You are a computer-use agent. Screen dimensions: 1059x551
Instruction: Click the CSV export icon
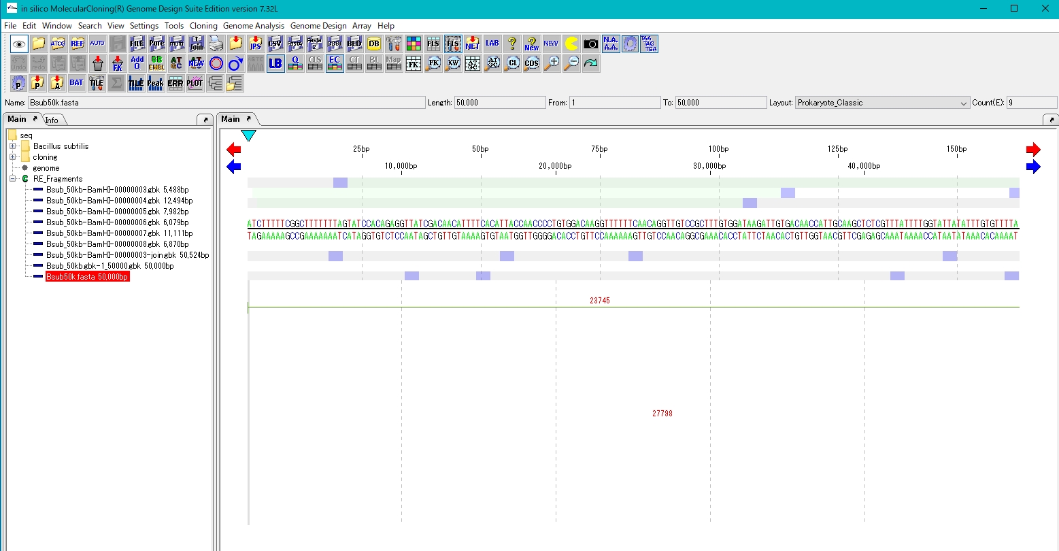(x=275, y=44)
